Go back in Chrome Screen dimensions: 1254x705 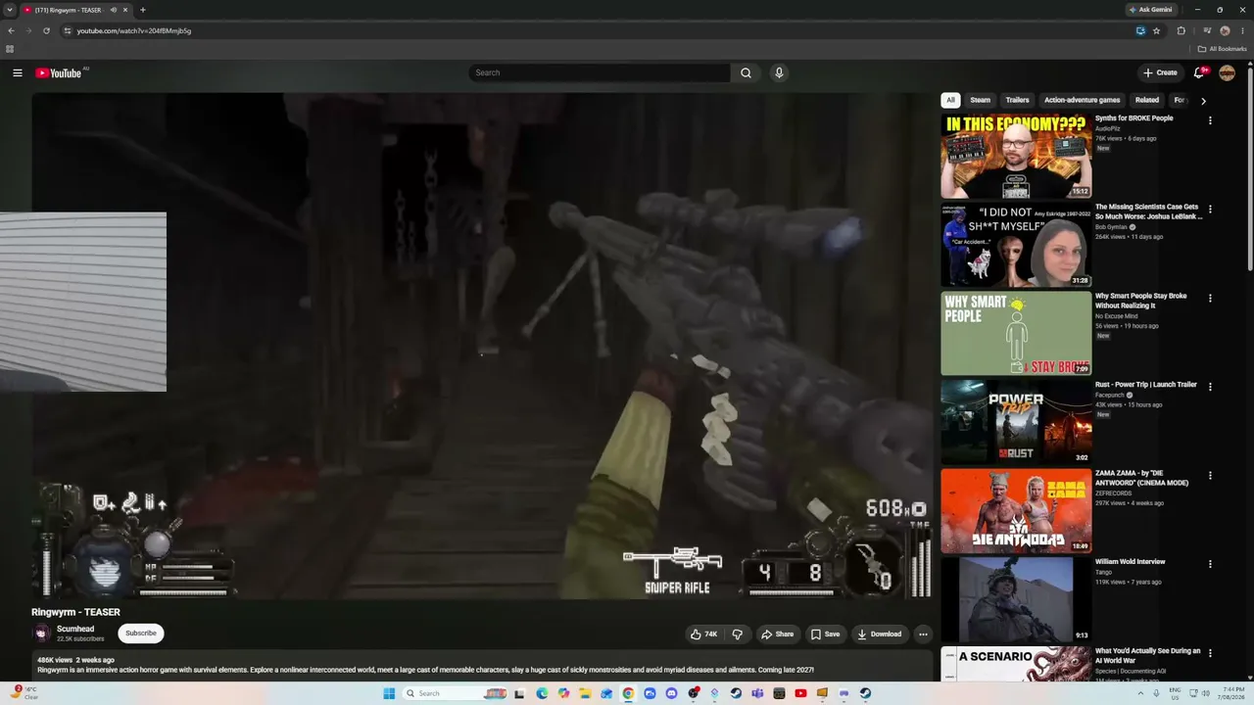point(11,30)
